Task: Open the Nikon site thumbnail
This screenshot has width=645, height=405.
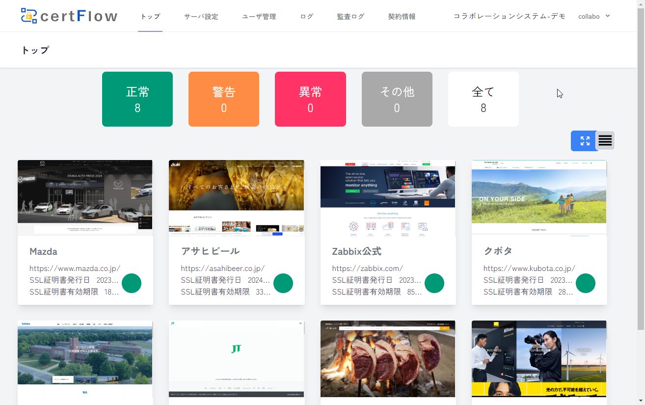Action: [539, 359]
